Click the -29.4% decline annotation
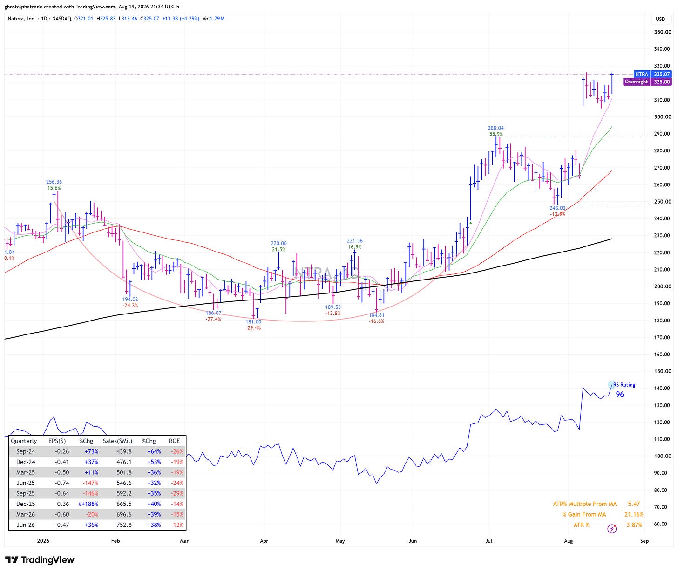 [253, 328]
